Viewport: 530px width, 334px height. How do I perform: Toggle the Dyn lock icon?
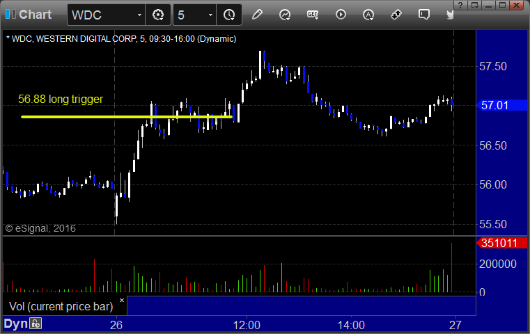[36, 324]
